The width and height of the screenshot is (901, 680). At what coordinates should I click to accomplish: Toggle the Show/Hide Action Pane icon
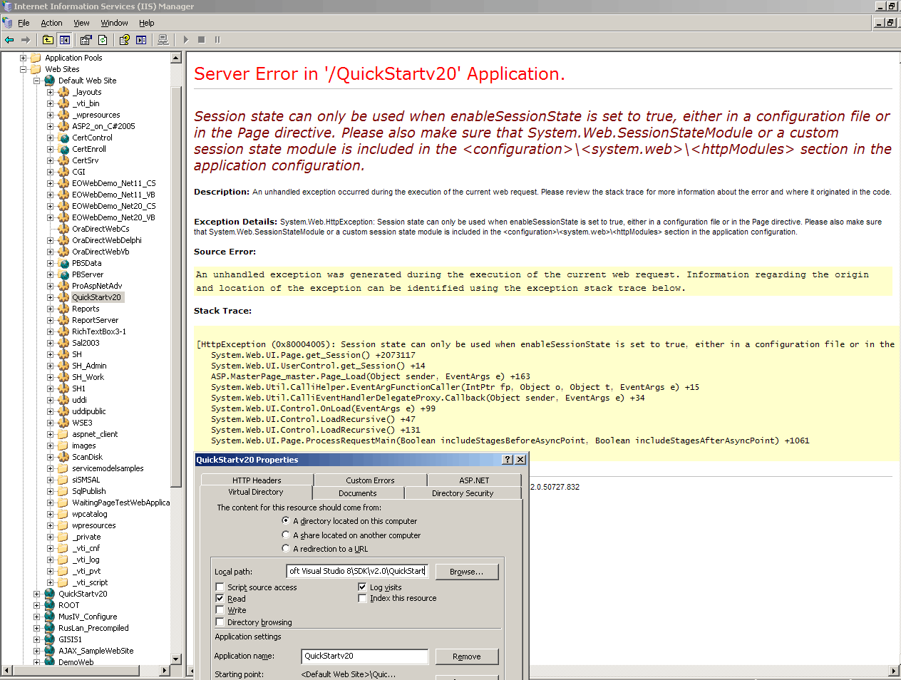coord(141,40)
